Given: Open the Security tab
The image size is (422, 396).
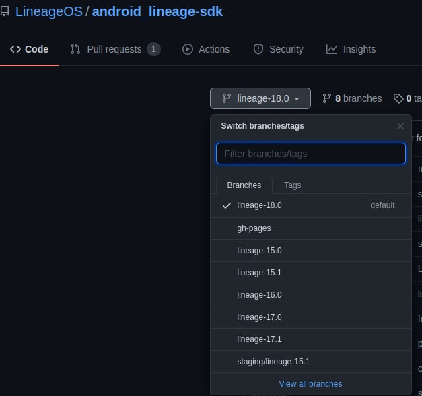Looking at the screenshot, I should coord(278,49).
